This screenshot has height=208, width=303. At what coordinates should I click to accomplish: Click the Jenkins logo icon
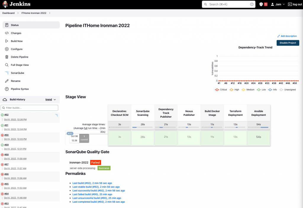click(5, 4)
